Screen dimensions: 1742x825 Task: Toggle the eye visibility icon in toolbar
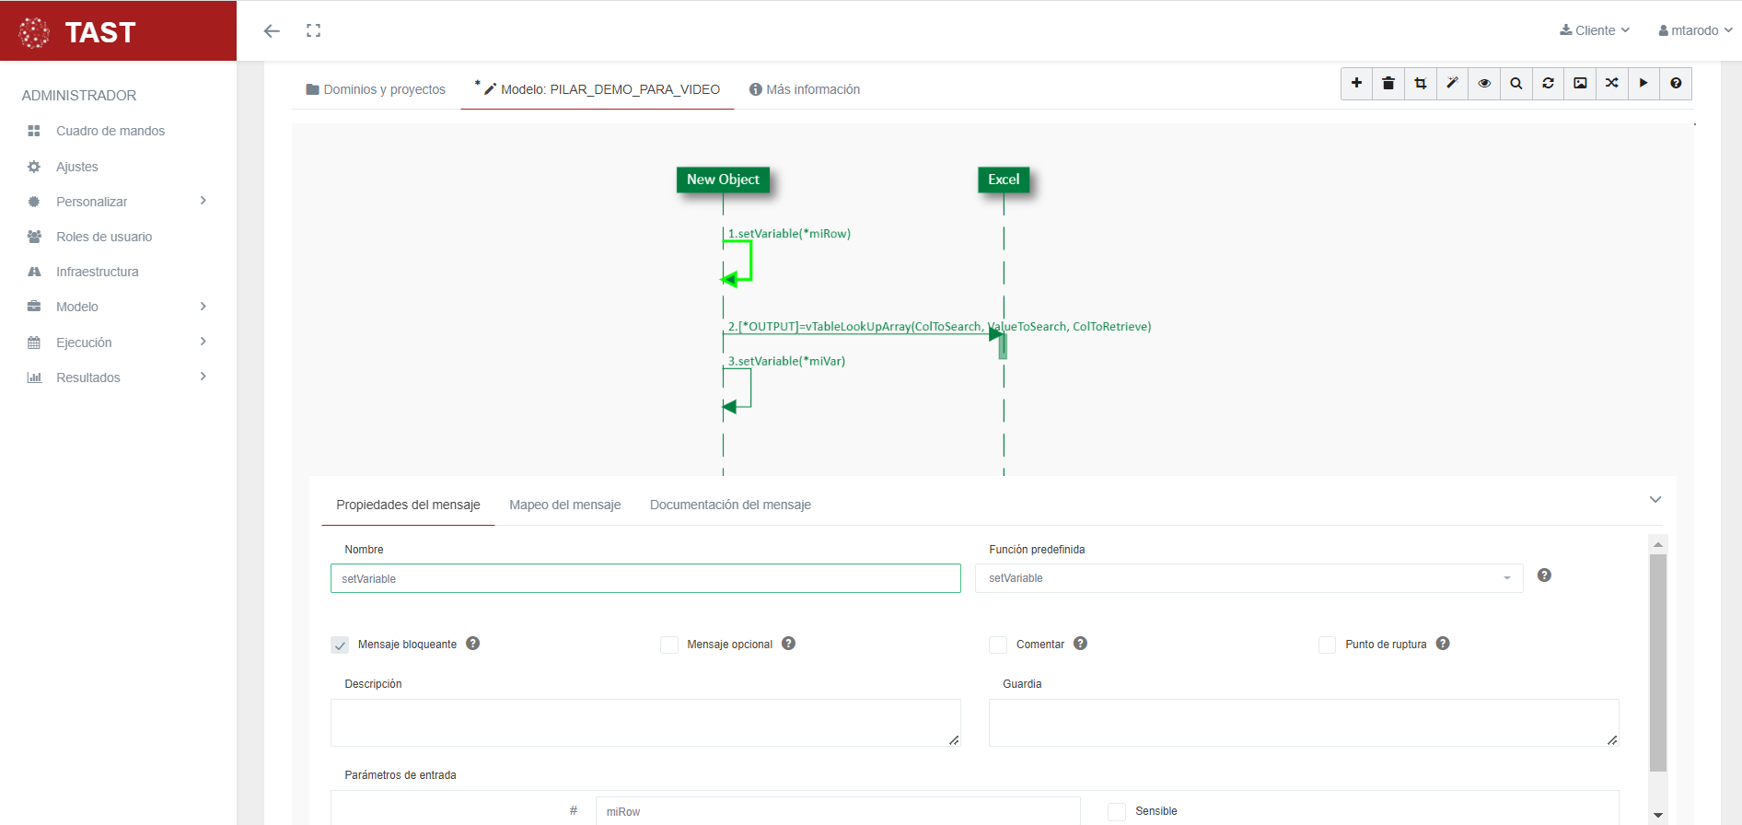[x=1484, y=83]
